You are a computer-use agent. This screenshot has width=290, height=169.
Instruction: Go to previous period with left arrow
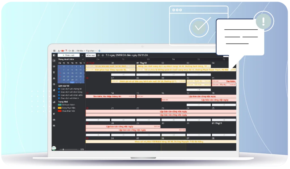[99, 55]
